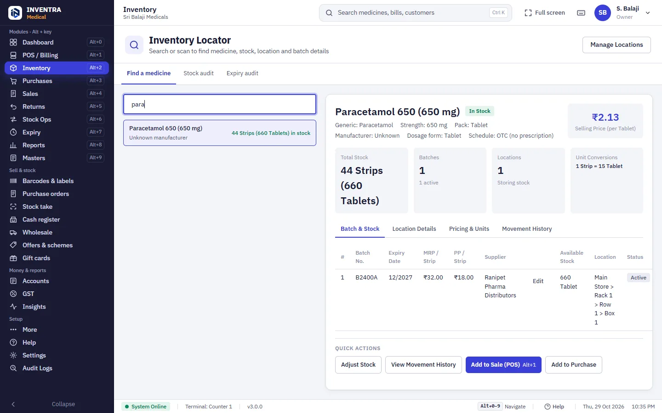Click the '1 Strip = 15 Tablet' conversion text
Screen dimensions: 662x413
[x=599, y=166]
